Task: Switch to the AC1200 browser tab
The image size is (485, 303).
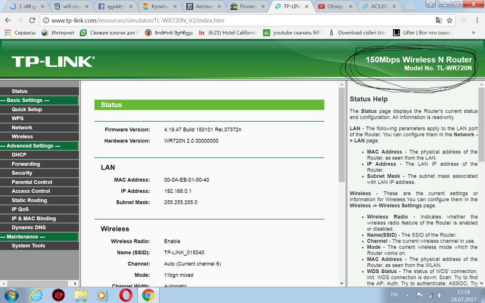Action: [379, 6]
